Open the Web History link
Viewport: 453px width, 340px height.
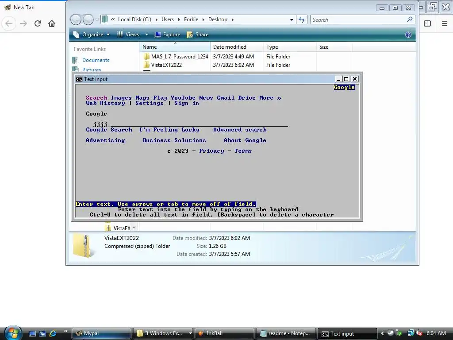click(x=105, y=103)
